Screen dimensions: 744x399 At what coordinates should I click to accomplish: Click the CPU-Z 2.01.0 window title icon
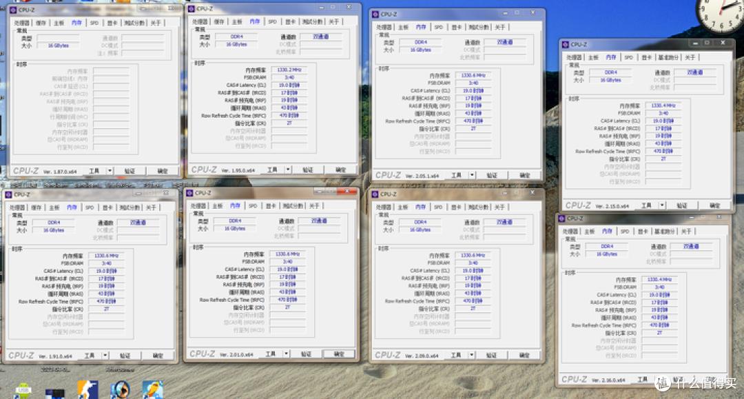pos(189,193)
